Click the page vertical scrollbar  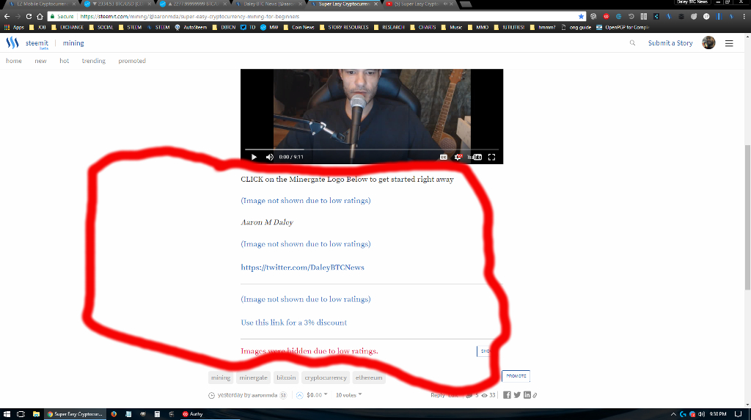747,218
